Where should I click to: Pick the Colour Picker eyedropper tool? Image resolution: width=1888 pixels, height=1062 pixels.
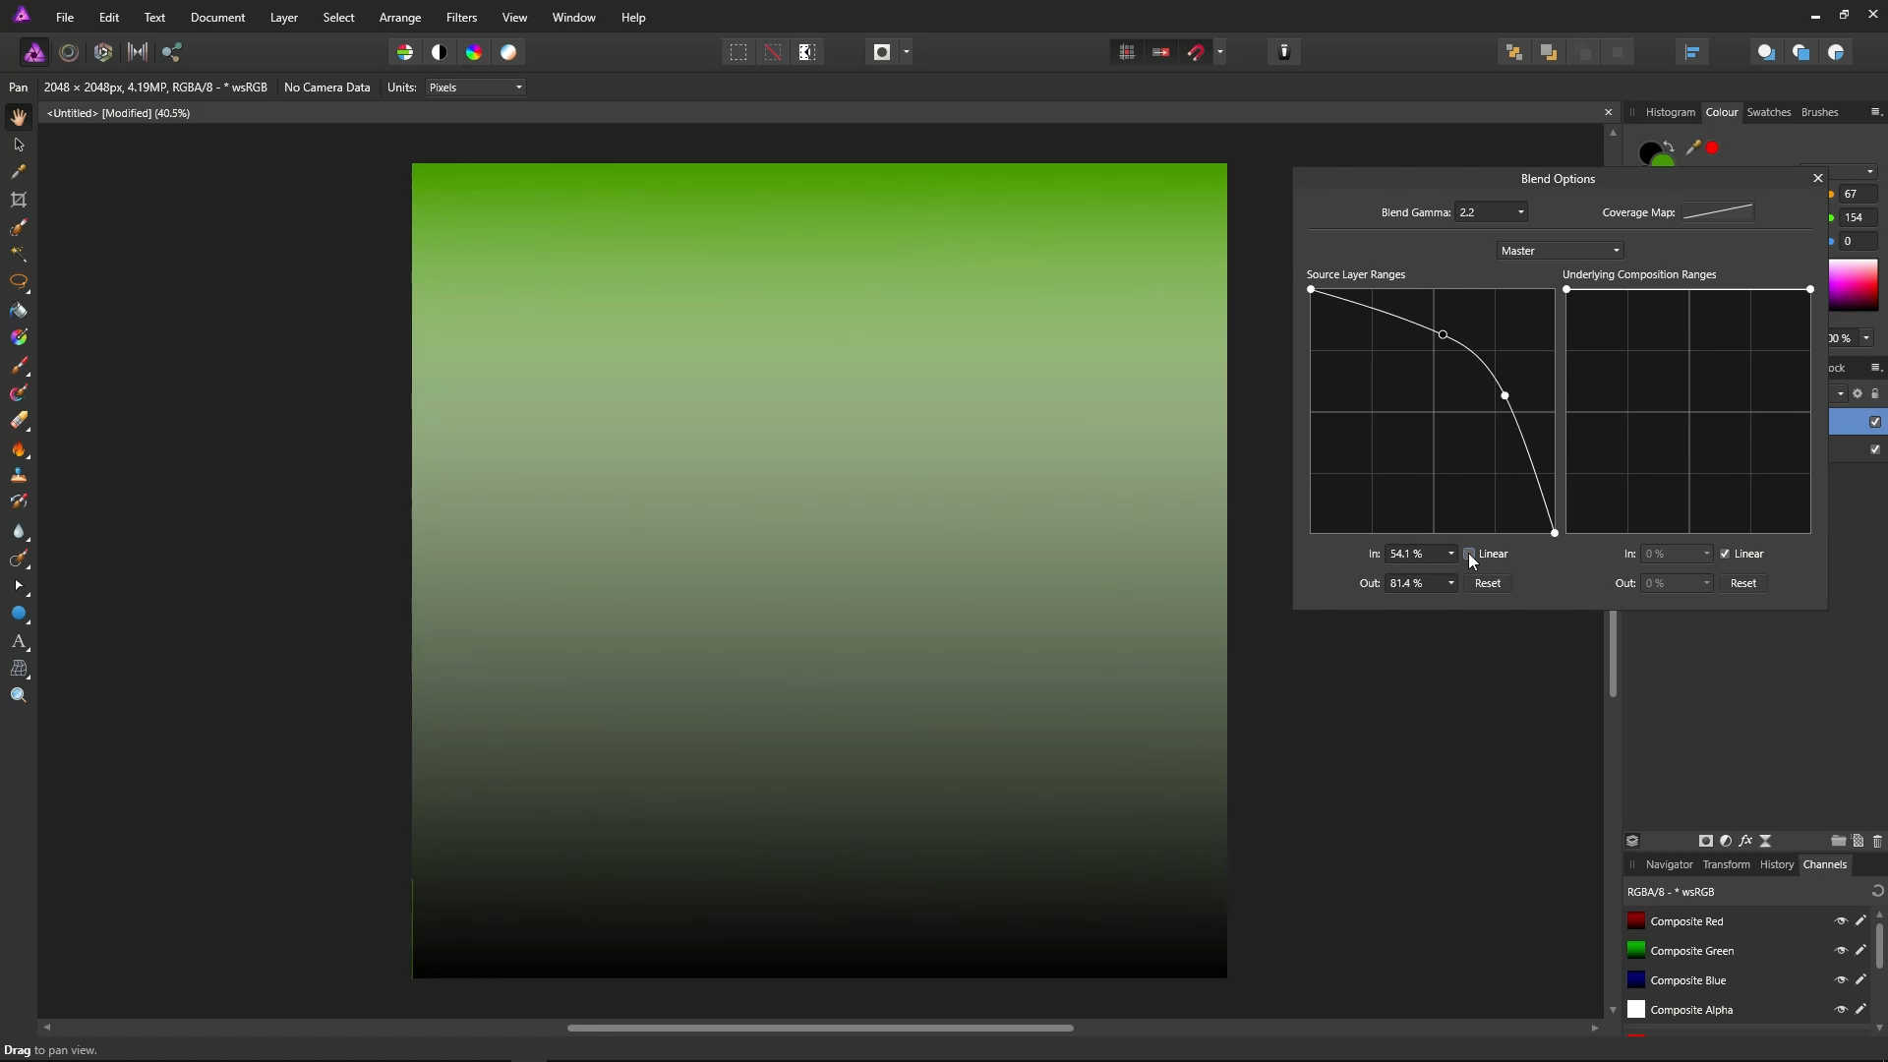[x=19, y=171]
